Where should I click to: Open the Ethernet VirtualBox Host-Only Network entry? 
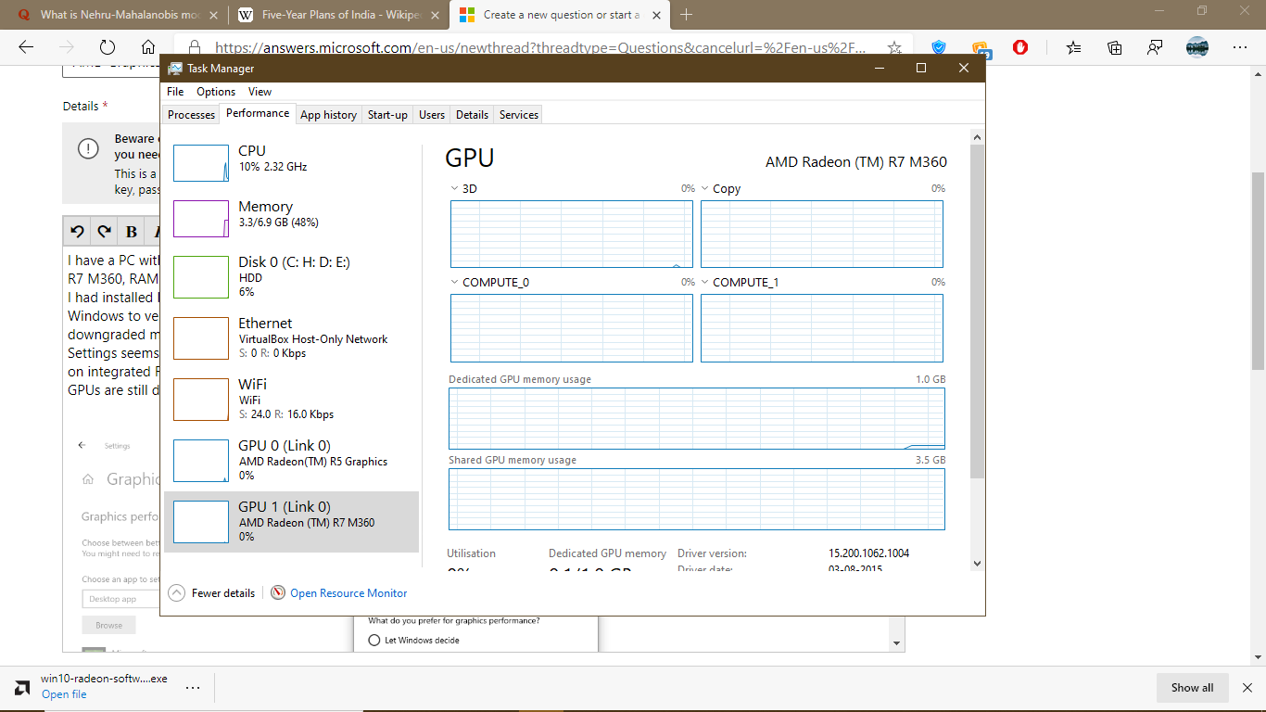tap(291, 337)
